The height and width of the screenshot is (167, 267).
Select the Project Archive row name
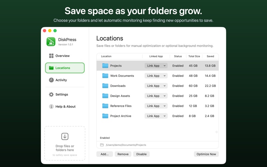pyautogui.click(x=121, y=116)
